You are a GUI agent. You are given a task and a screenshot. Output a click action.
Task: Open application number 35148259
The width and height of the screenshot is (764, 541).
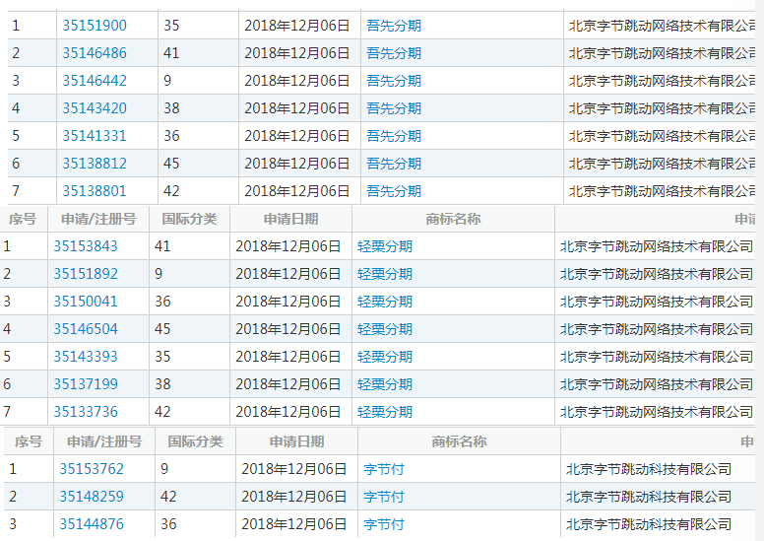[92, 497]
